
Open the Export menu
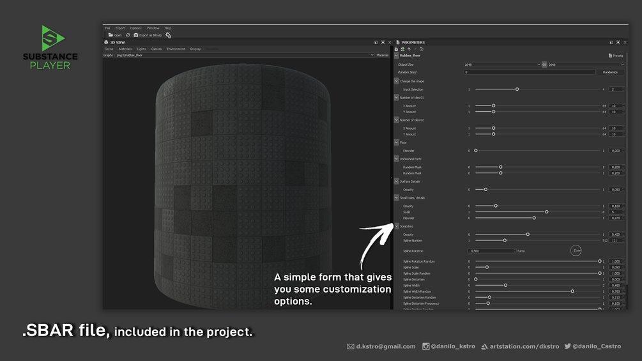click(x=120, y=28)
